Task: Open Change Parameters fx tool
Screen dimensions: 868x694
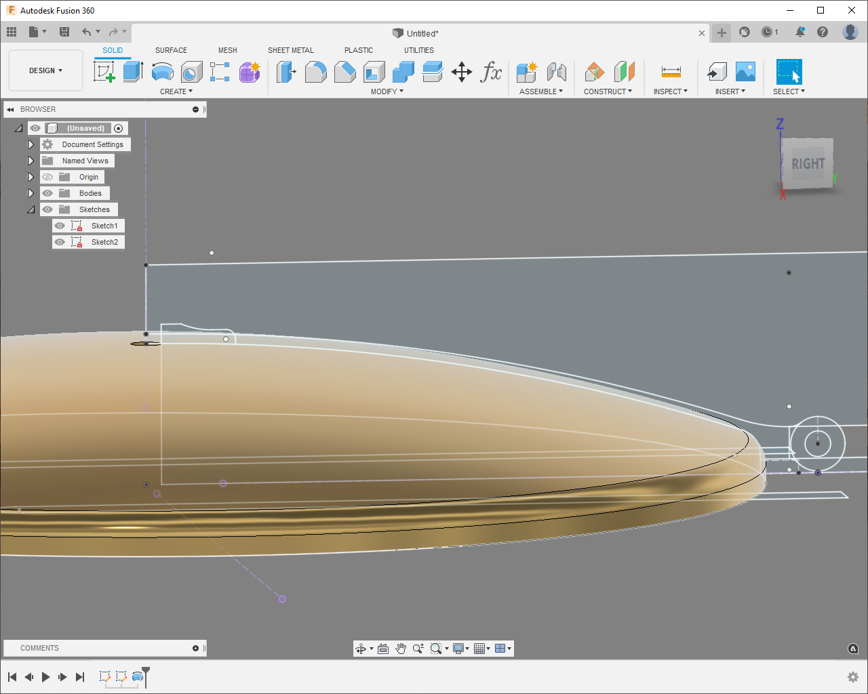Action: click(x=491, y=72)
